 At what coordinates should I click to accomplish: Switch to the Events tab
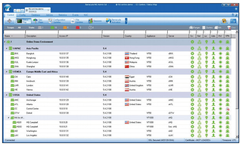[x=75, y=15]
